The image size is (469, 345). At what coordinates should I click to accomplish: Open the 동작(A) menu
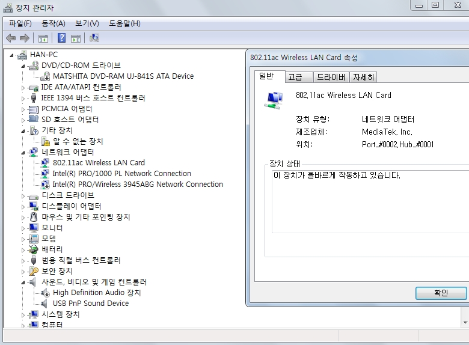54,23
